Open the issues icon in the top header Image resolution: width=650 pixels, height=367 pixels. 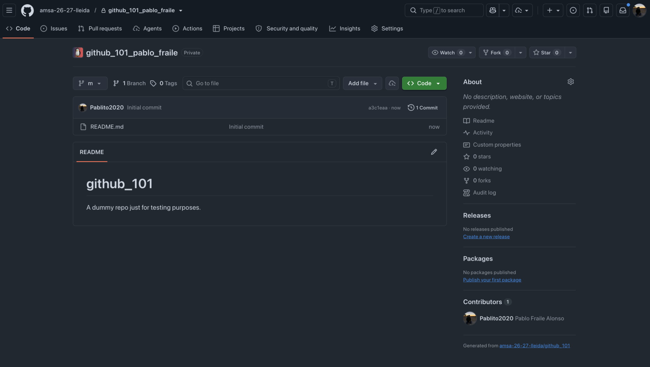tap(573, 10)
